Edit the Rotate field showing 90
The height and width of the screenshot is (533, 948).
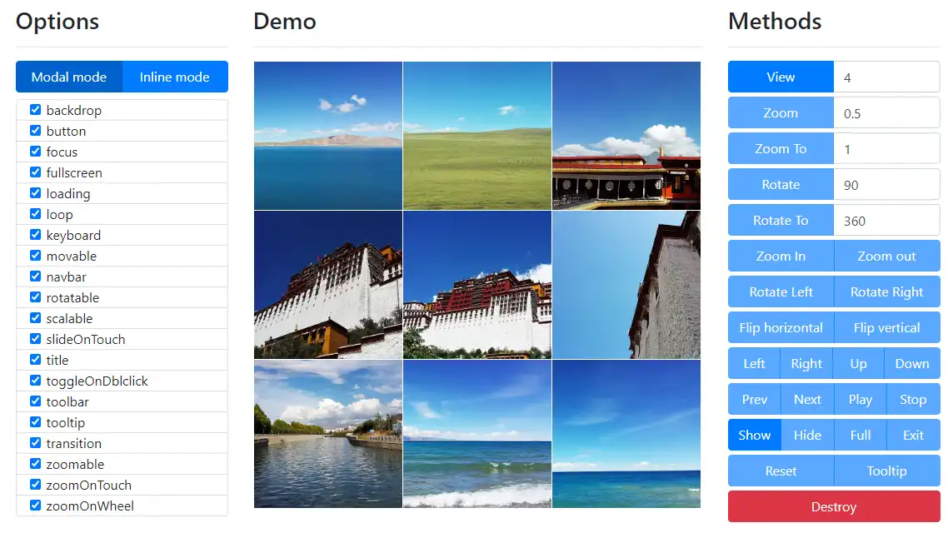(x=887, y=184)
